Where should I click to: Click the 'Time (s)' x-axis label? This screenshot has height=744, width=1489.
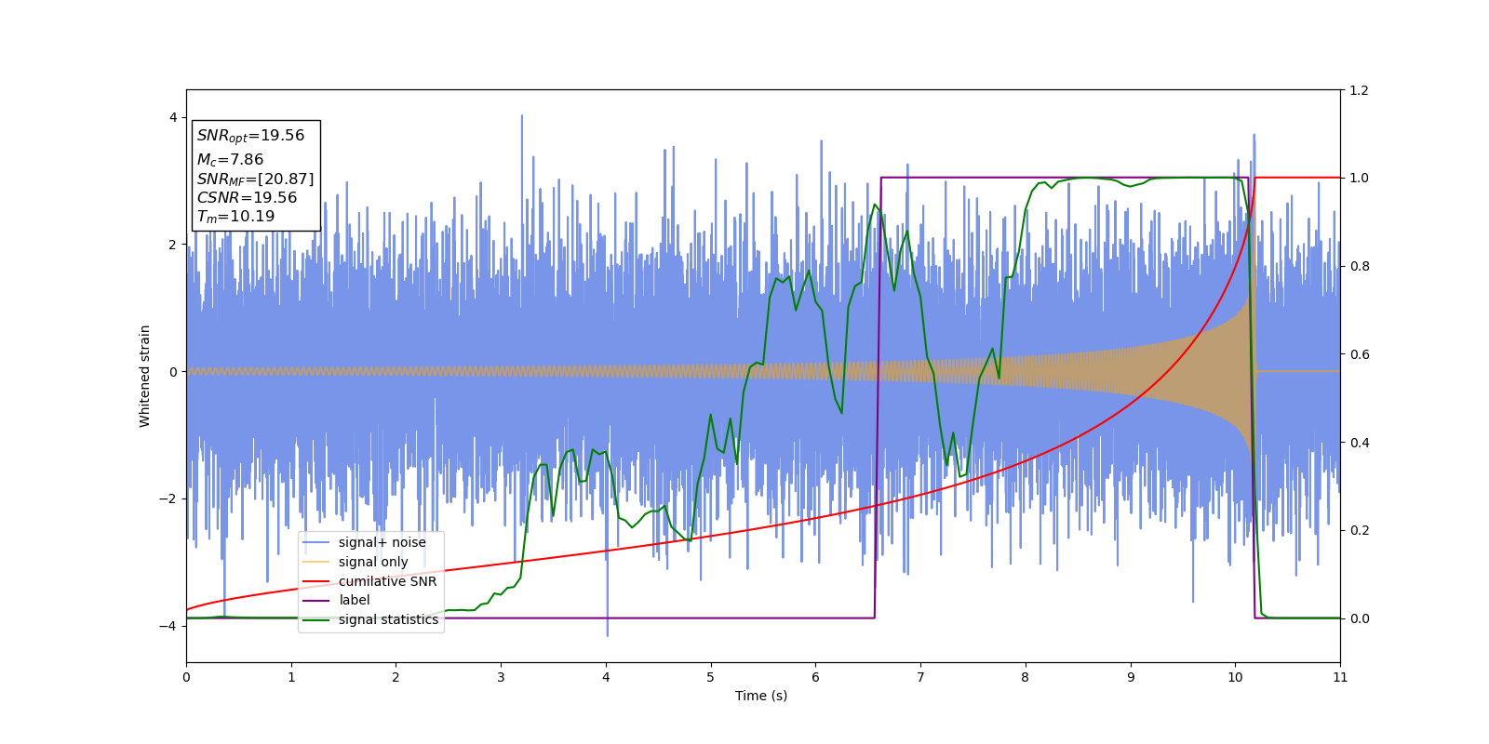click(x=761, y=696)
